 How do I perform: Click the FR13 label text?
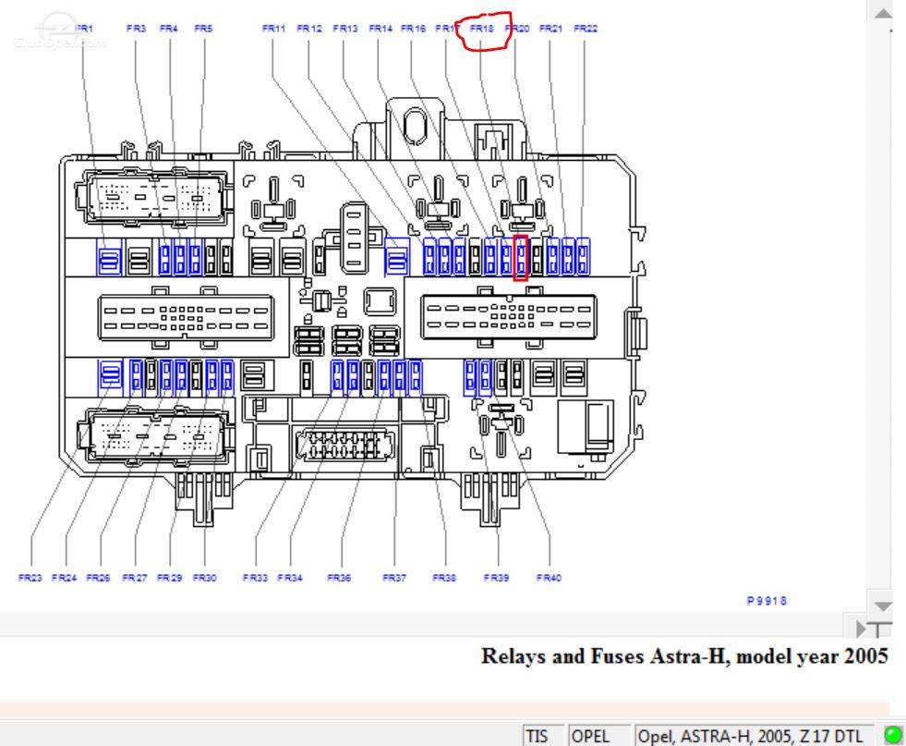pos(345,28)
